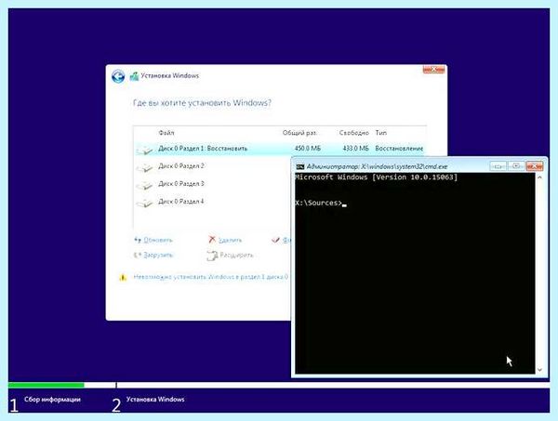Click the Обновить refresh link

pyautogui.click(x=158, y=240)
